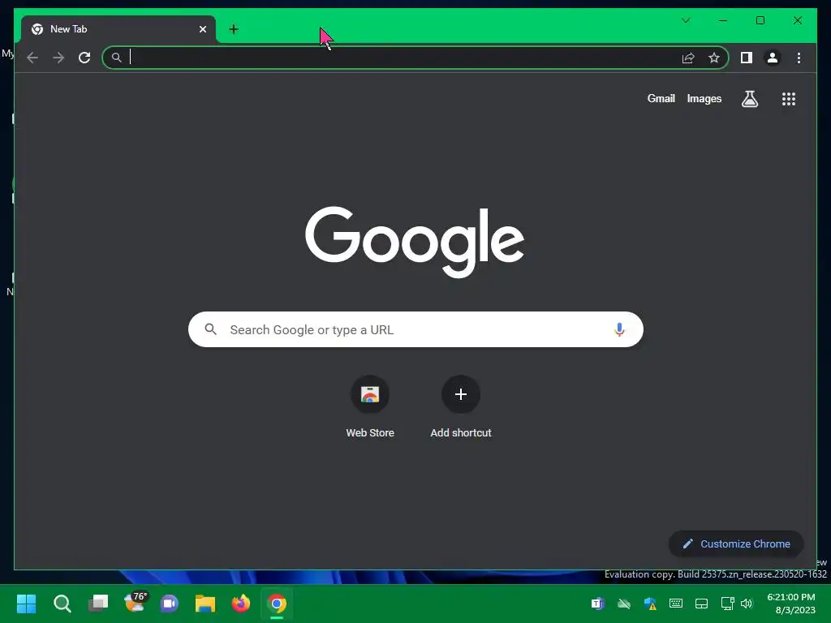
Task: Open the Web Store shortcut
Action: pyautogui.click(x=370, y=407)
